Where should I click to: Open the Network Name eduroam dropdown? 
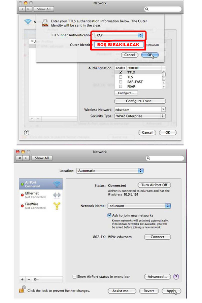pyautogui.click(x=139, y=206)
